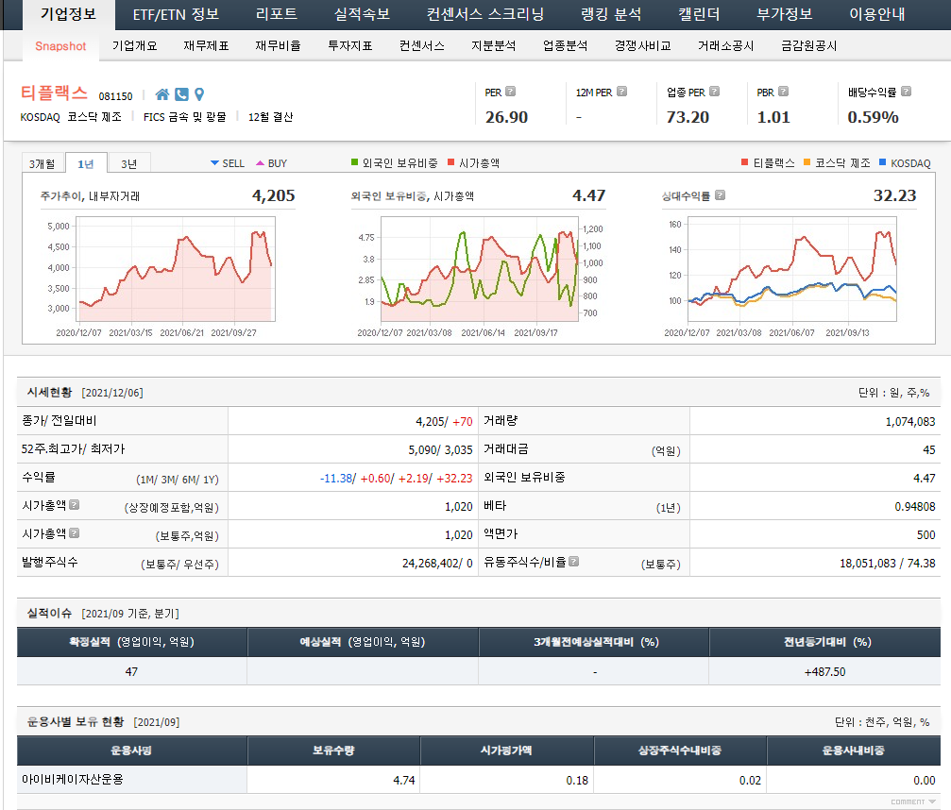
Task: Click the +487.50 value cell
Action: tap(824, 672)
